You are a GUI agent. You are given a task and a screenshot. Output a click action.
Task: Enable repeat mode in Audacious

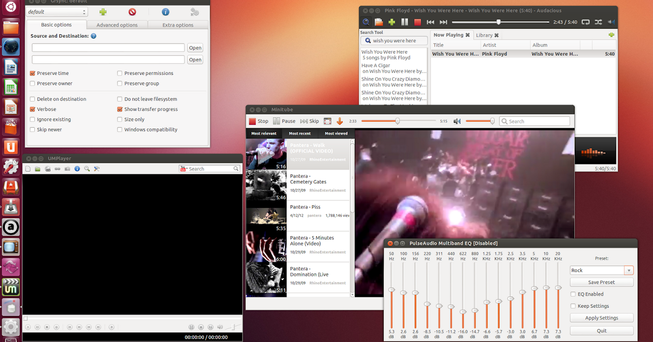tap(587, 22)
